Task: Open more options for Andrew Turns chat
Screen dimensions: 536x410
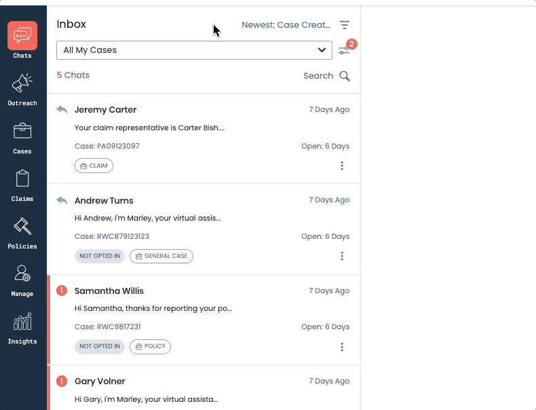Action: point(342,256)
